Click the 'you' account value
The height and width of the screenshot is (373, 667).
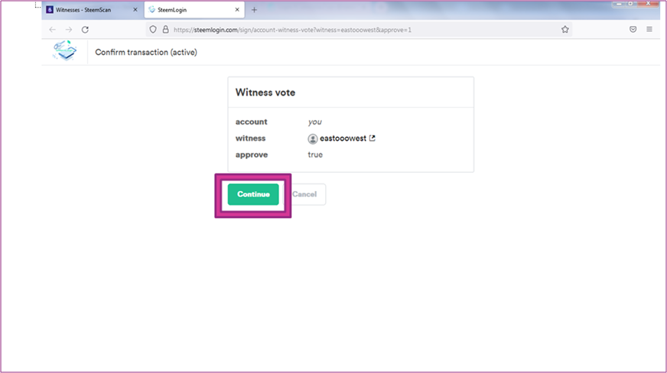point(315,122)
